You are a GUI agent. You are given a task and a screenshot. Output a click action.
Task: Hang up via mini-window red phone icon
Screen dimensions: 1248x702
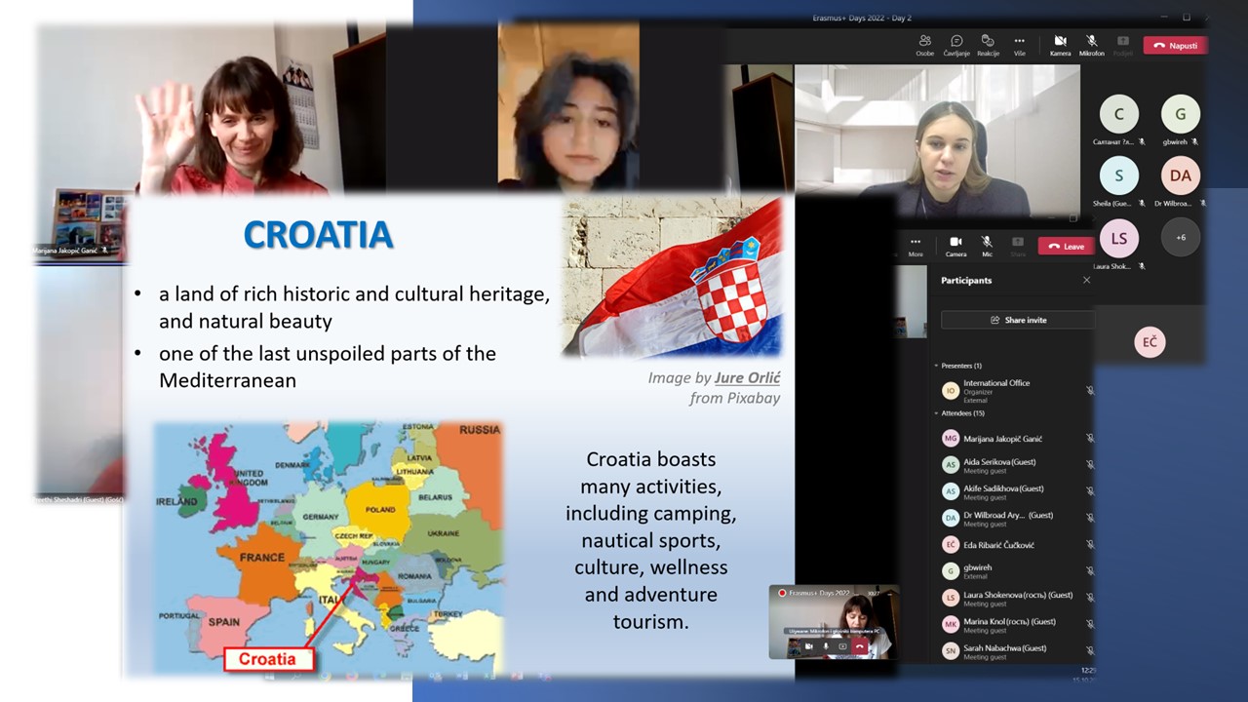(860, 645)
